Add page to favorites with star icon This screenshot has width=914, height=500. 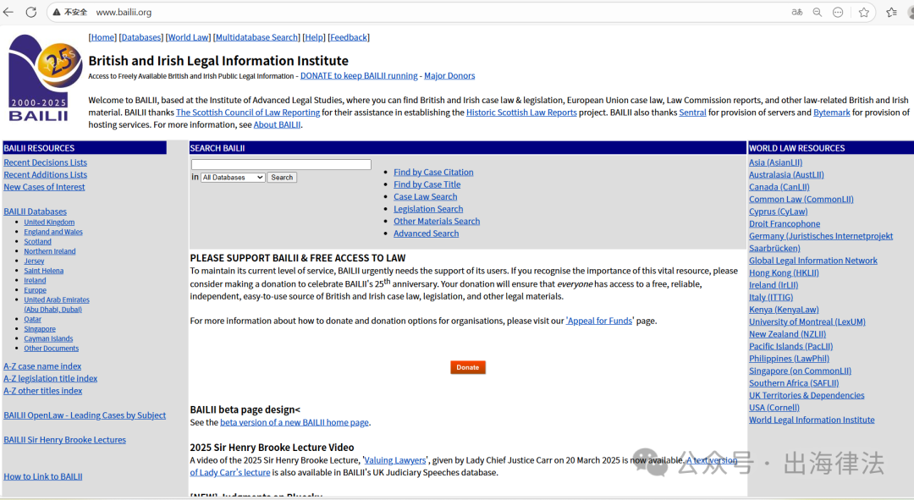pos(864,12)
